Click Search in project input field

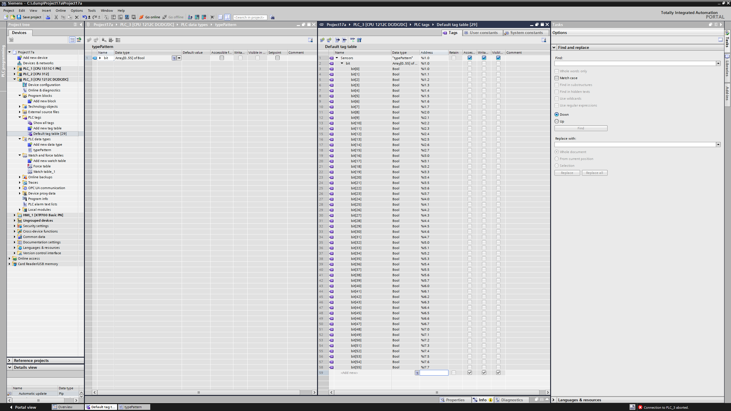(250, 17)
